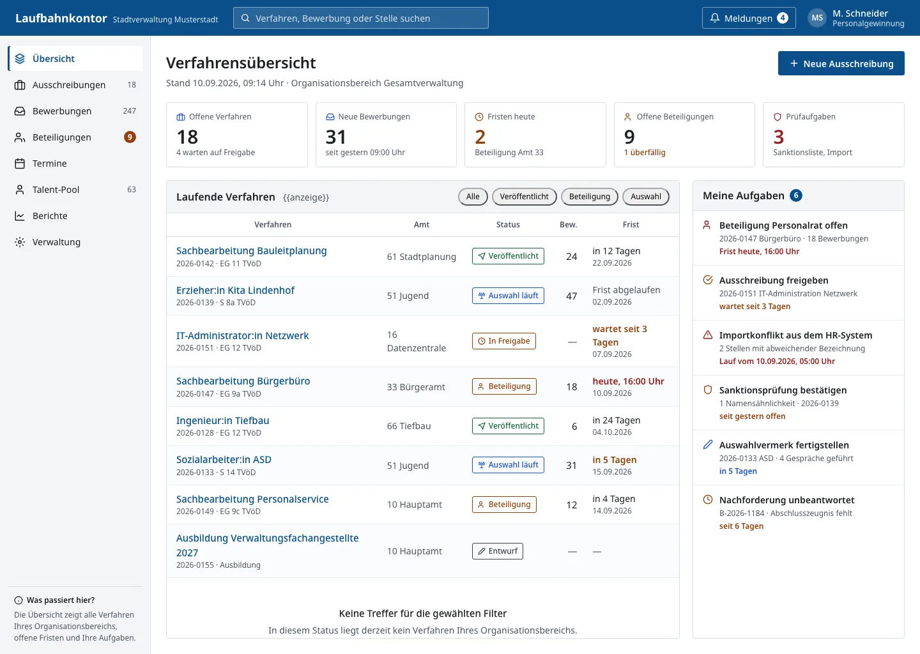Screen dimensions: 920x654
Task: Click the Entwurf status badge
Action: click(497, 551)
